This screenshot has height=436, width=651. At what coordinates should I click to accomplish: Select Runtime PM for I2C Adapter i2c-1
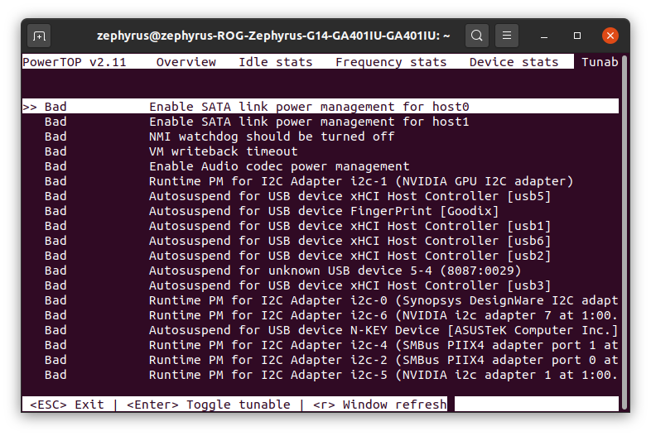pyautogui.click(x=320, y=181)
